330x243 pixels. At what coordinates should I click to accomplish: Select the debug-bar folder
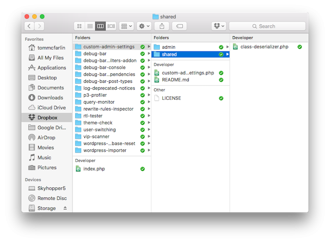click(112, 54)
